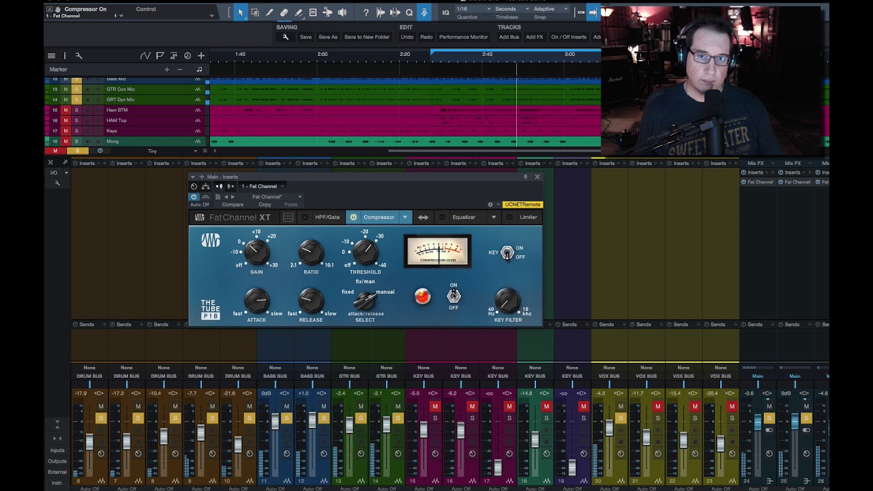This screenshot has height=491, width=873.
Task: Open the marker track flag icon
Action: pyautogui.click(x=160, y=55)
